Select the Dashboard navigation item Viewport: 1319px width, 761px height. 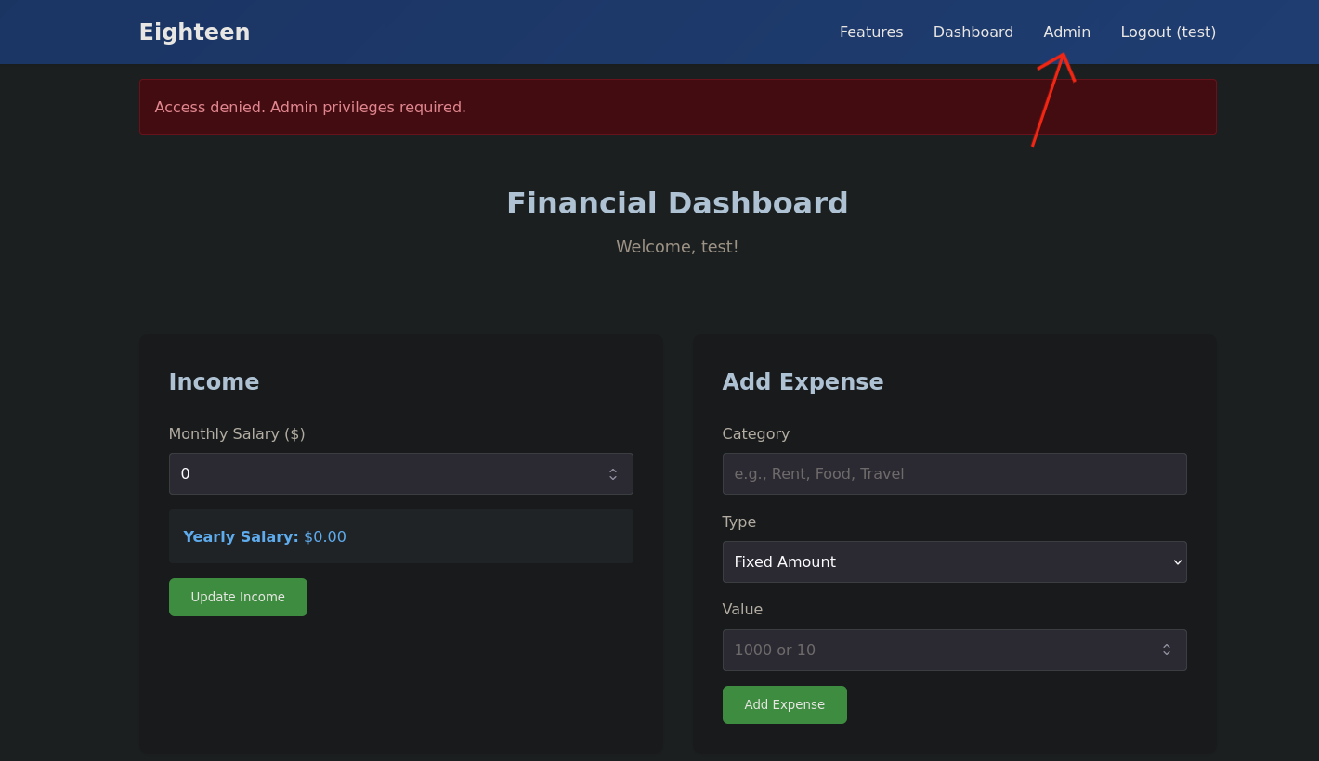(973, 32)
